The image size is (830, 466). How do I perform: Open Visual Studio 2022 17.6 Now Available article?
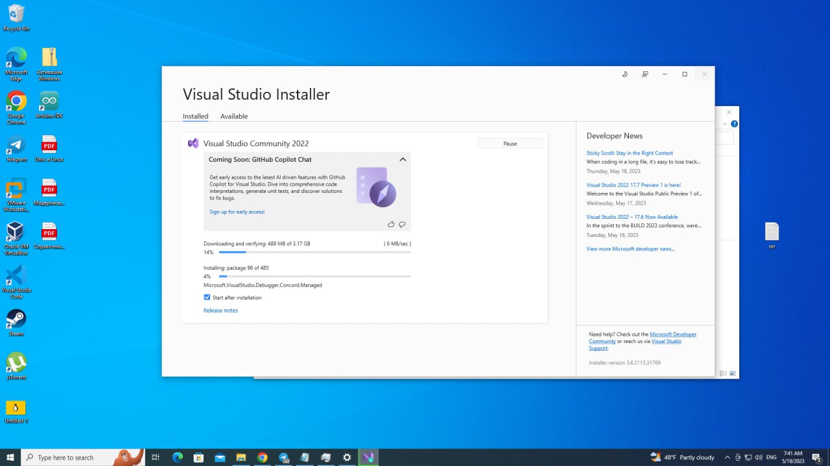[x=632, y=217]
